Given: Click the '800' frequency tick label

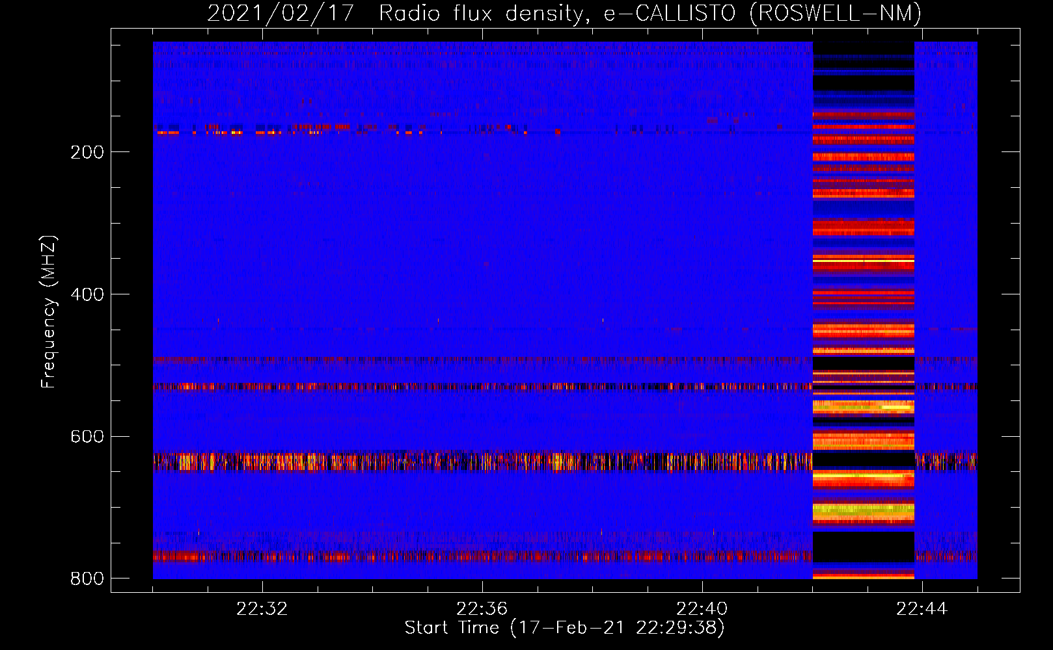Looking at the screenshot, I should tap(87, 578).
